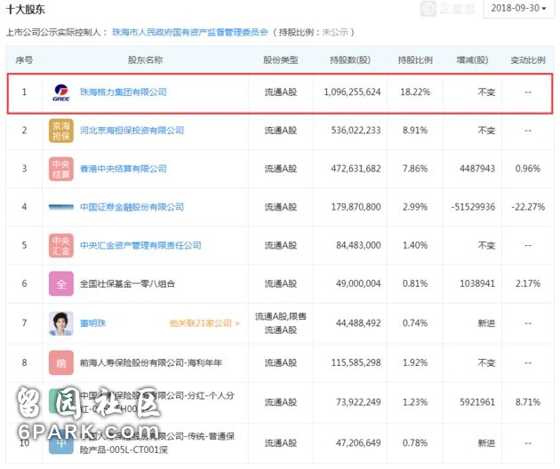Select the 1,096,255,624 shares value

click(x=352, y=92)
